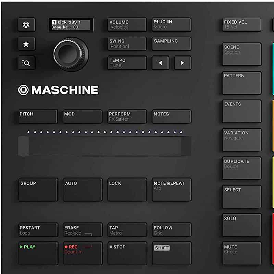Open the VARIATION Navigate mode
This screenshot has height=274, width=274.
242,140
